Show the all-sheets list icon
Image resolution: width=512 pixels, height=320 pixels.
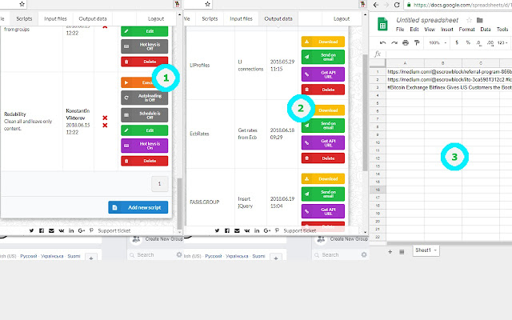tap(402, 252)
